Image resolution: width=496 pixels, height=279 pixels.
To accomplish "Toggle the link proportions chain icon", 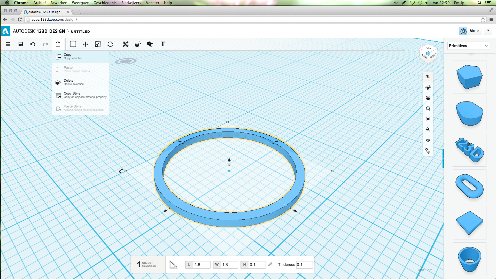I will click(270, 264).
